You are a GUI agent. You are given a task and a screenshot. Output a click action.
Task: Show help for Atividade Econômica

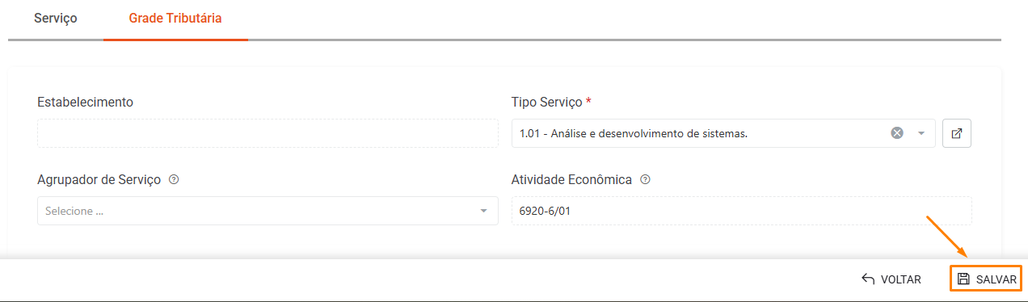pos(645,179)
